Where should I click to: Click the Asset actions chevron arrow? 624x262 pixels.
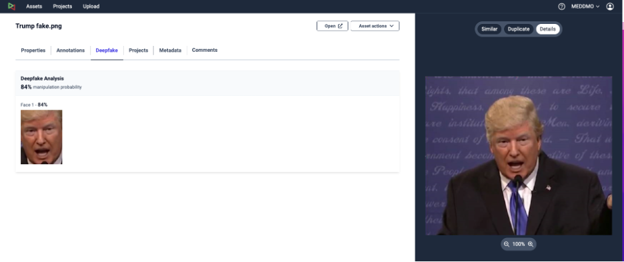[x=391, y=26]
